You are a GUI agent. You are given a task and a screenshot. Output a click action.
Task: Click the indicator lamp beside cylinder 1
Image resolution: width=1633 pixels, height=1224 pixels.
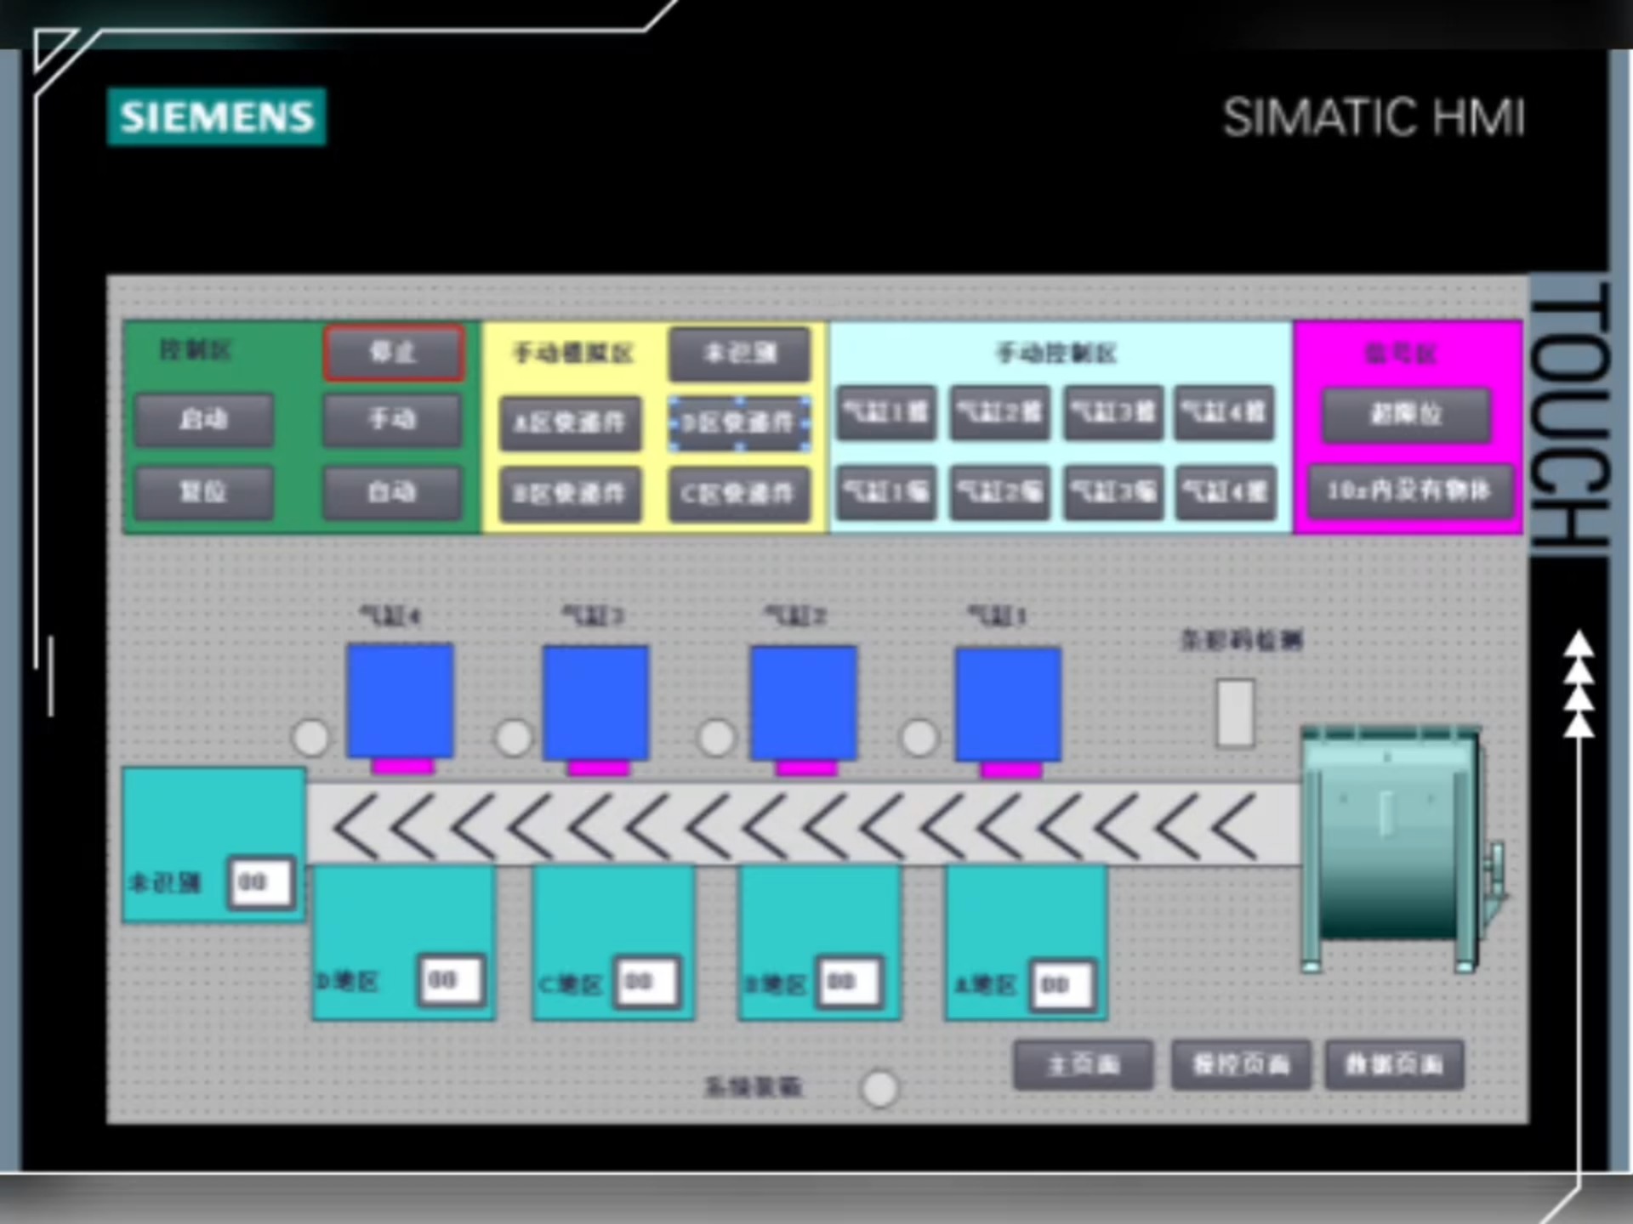point(919,737)
